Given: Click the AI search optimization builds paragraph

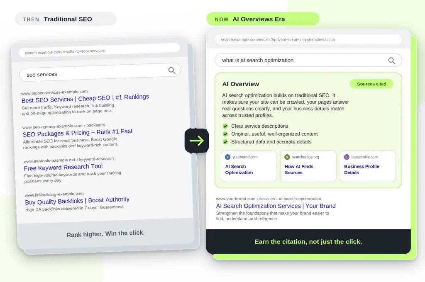Looking at the screenshot, I should click(x=286, y=105).
